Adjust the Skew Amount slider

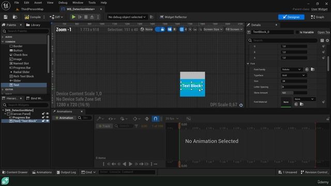tap(294, 93)
